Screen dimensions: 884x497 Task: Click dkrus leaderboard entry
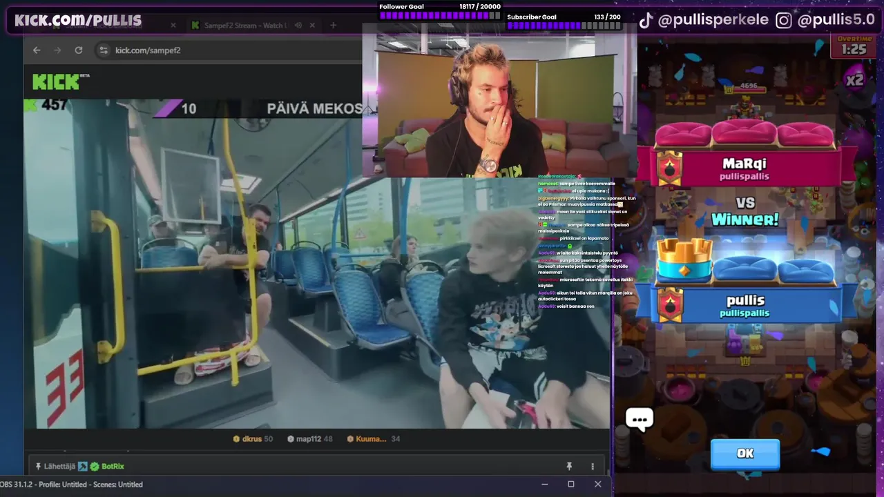point(253,439)
